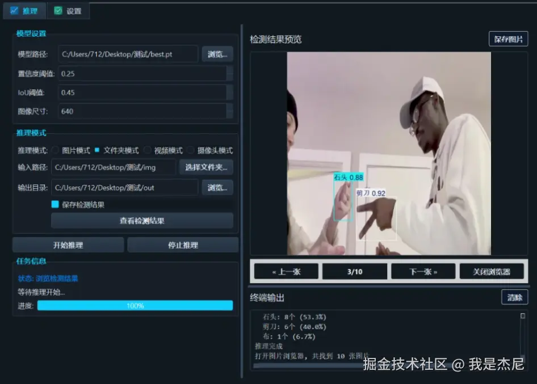Switch to the 设置 (Settings) tab

tap(68, 11)
